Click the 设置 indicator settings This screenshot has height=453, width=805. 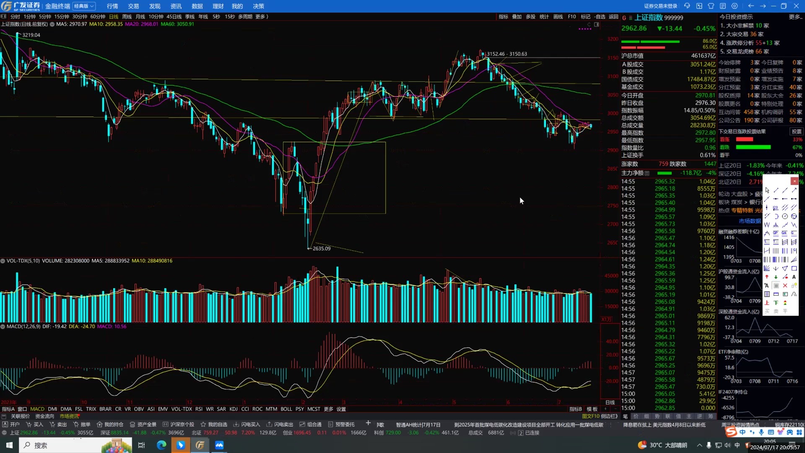tap(341, 409)
